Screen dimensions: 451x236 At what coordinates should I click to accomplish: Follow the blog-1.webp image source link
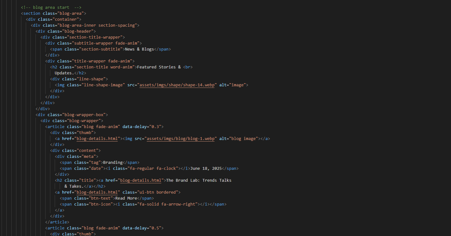coord(182,139)
